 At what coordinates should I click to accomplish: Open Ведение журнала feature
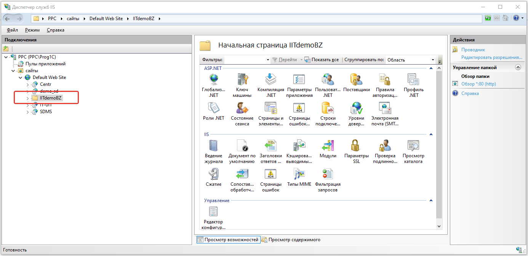pyautogui.click(x=213, y=146)
